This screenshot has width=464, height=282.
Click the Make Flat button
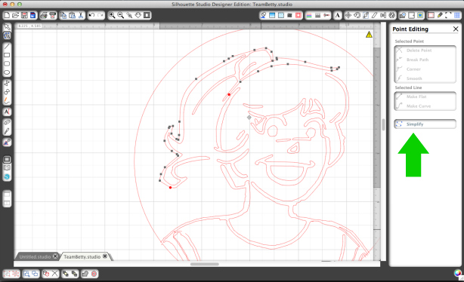pos(425,97)
